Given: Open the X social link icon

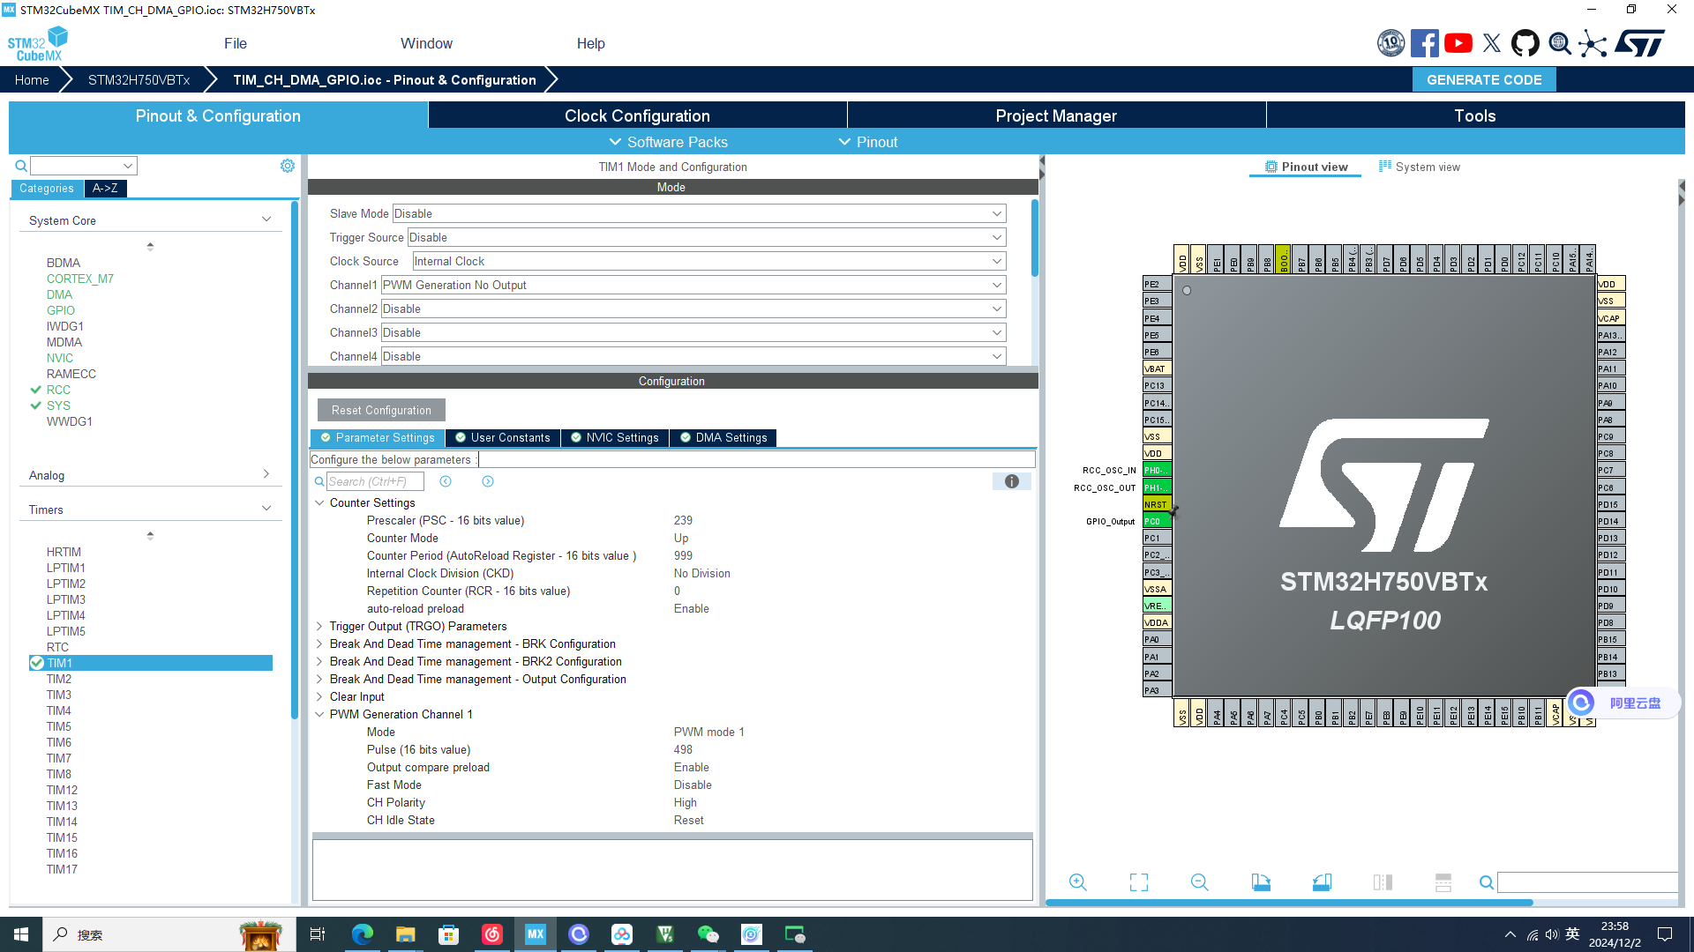Looking at the screenshot, I should pos(1492,43).
